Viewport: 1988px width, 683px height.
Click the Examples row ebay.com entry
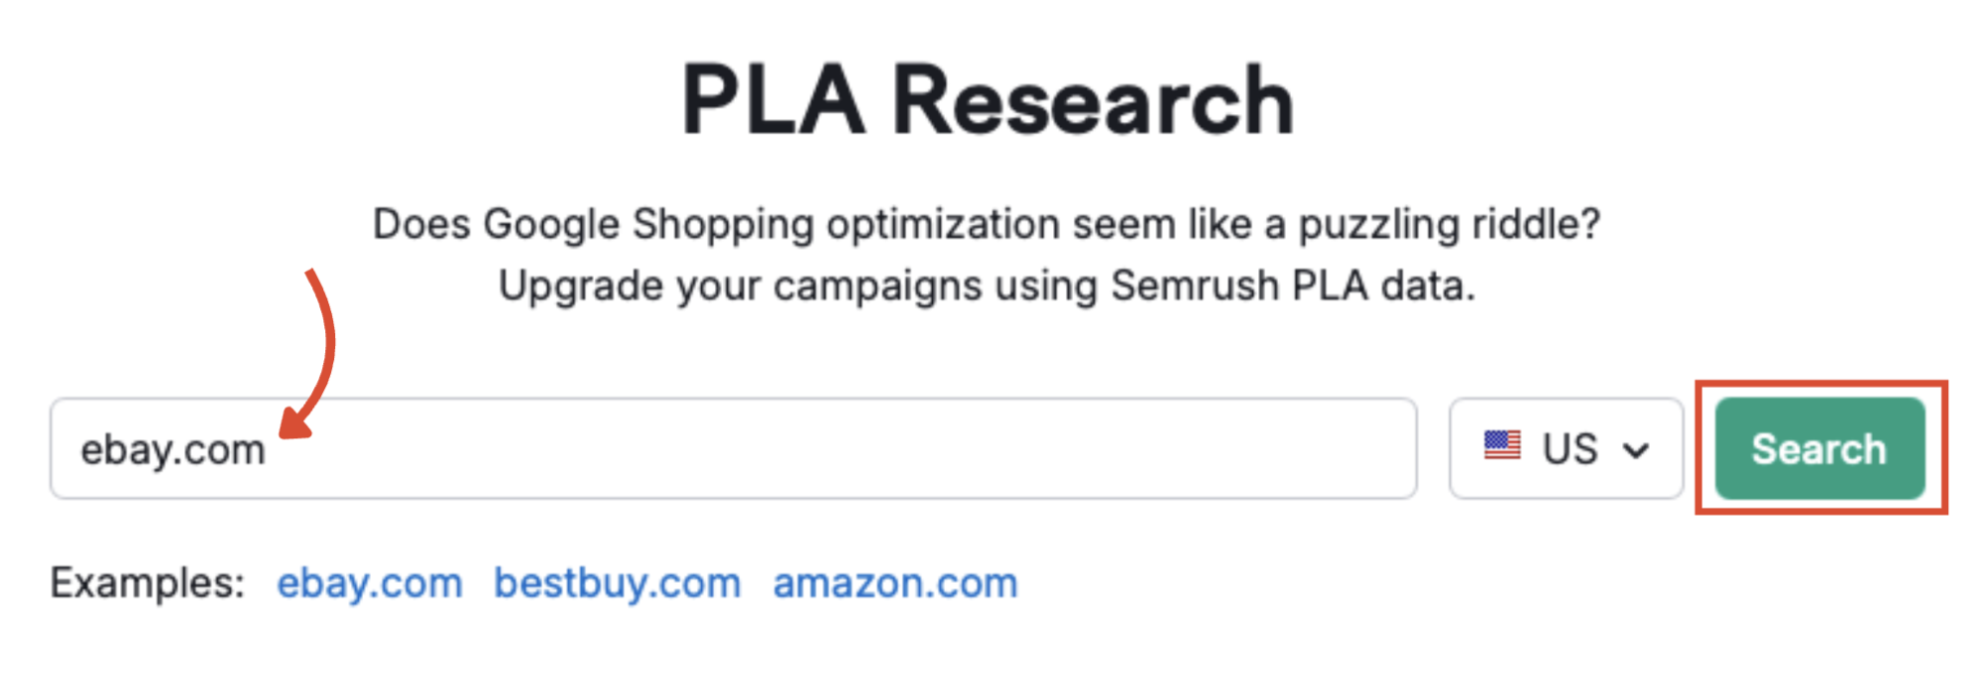[369, 583]
